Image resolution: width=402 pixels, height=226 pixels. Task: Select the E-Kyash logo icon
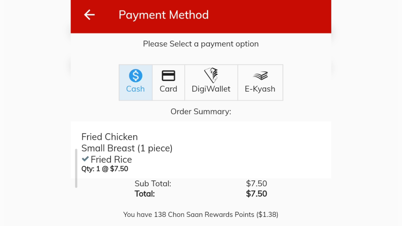click(x=260, y=76)
